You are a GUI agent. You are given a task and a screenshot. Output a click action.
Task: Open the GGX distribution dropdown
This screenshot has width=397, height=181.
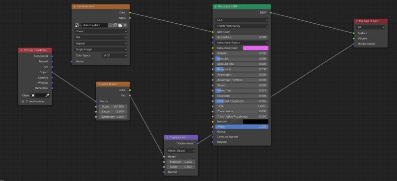[242, 20]
